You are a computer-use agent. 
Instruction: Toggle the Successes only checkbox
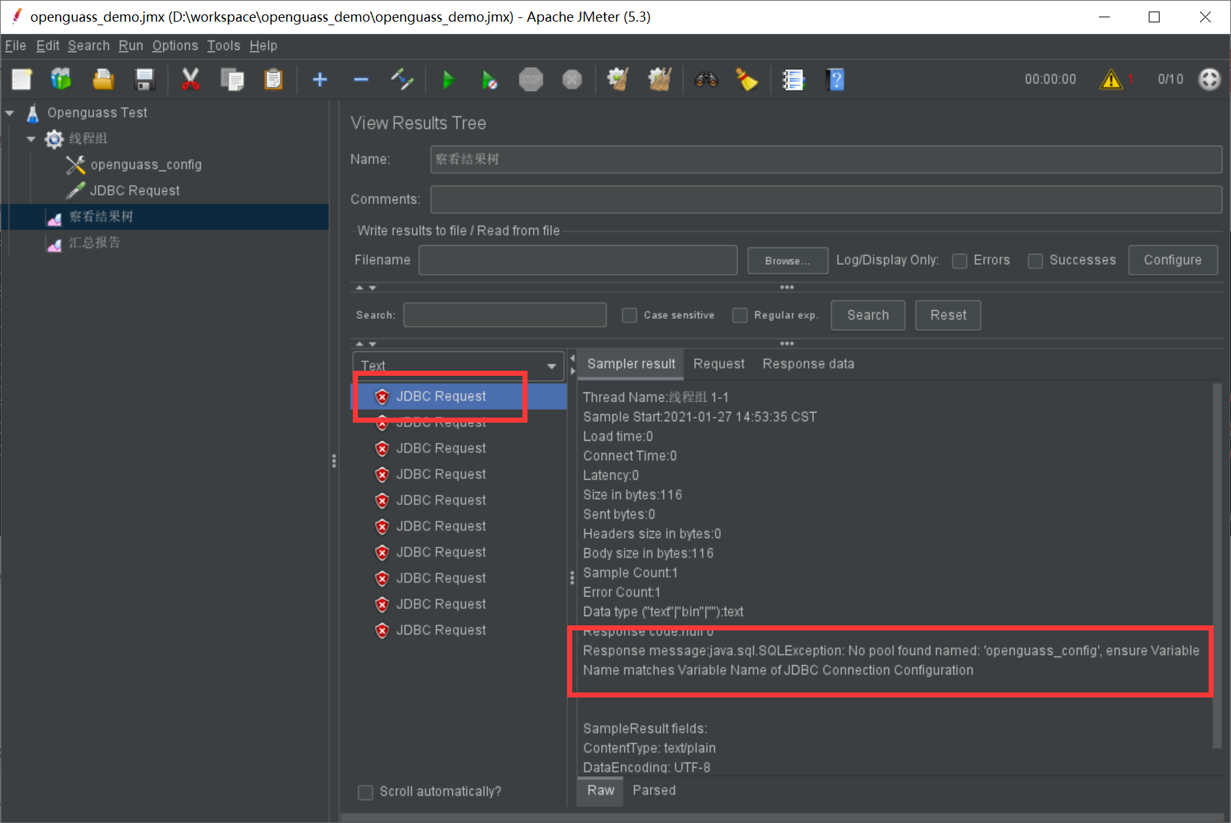pos(1035,260)
